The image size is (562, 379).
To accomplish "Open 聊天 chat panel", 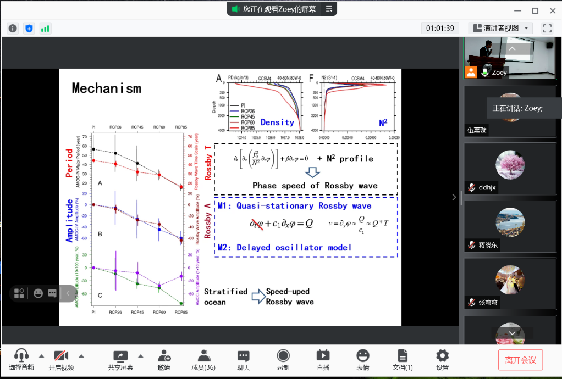I will point(243,360).
